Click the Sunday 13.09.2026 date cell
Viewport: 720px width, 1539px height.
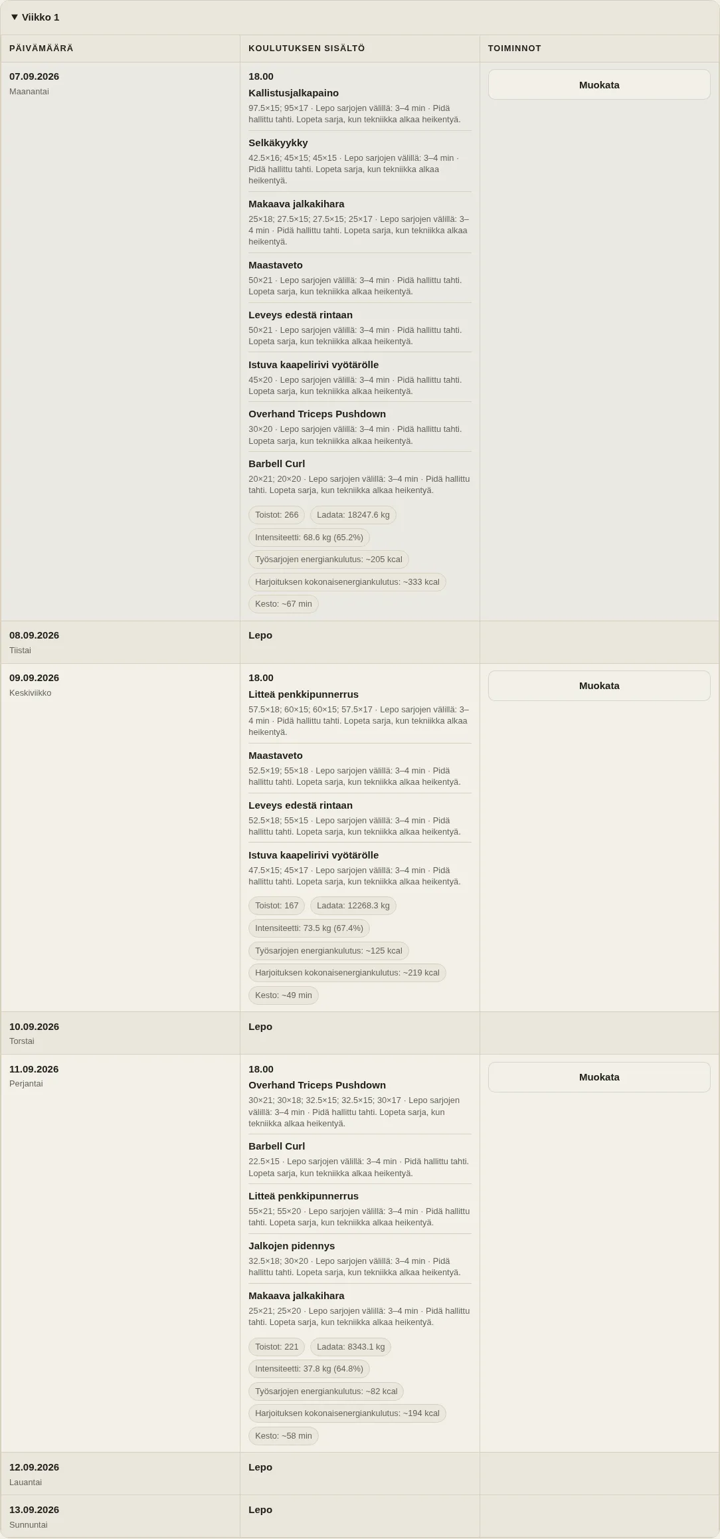120,1516
